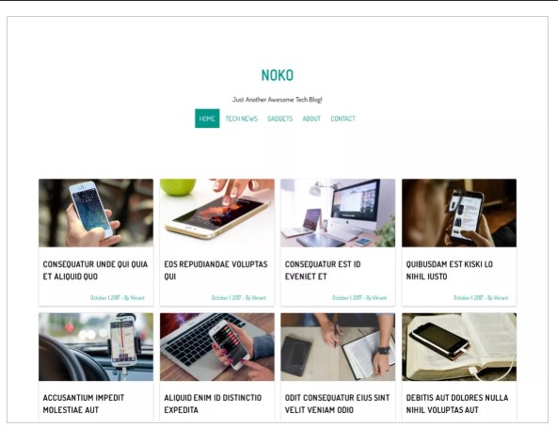
Task: Open the hand-holding-iPhone post thumbnail
Action: click(96, 213)
